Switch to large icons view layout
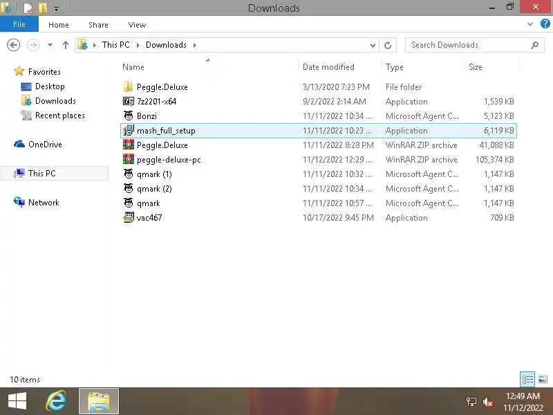The width and height of the screenshot is (553, 415). (543, 379)
